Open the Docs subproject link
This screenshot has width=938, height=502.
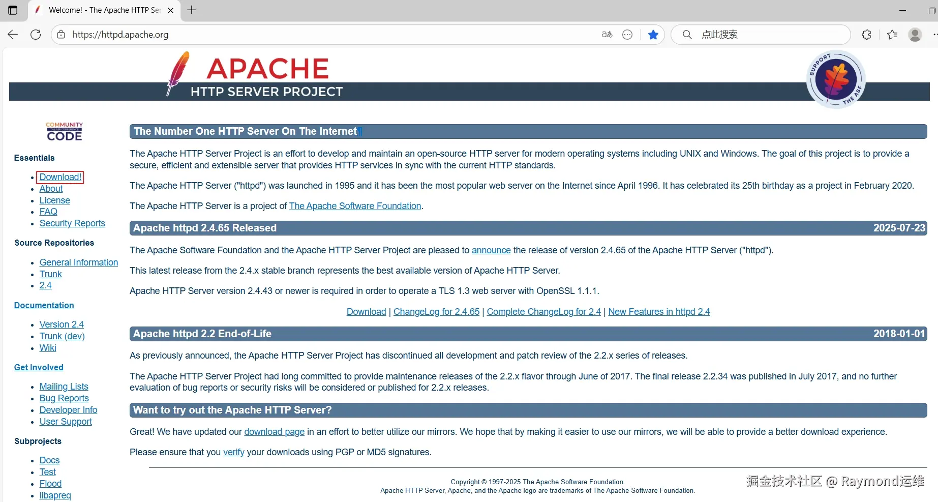pos(49,460)
